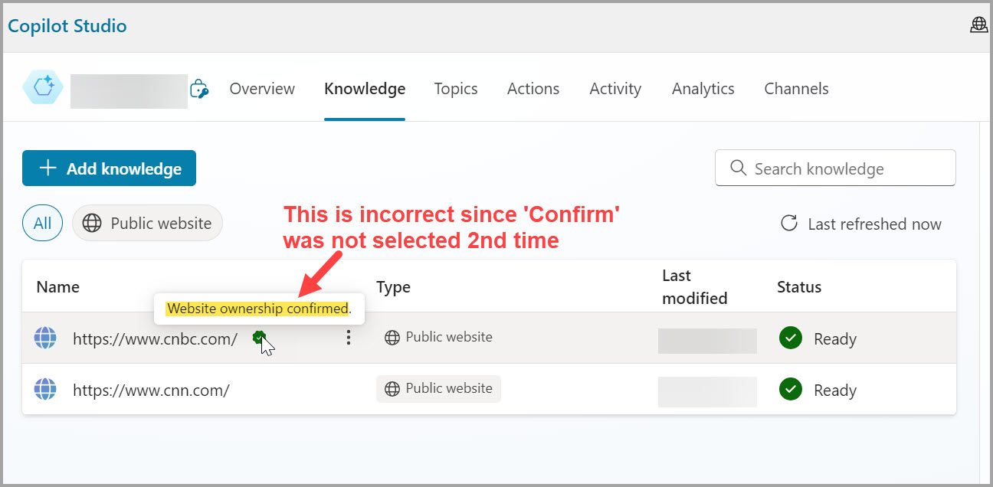The height and width of the screenshot is (487, 993).
Task: Click the small blue icon beside the copilot name
Action: pos(200,89)
